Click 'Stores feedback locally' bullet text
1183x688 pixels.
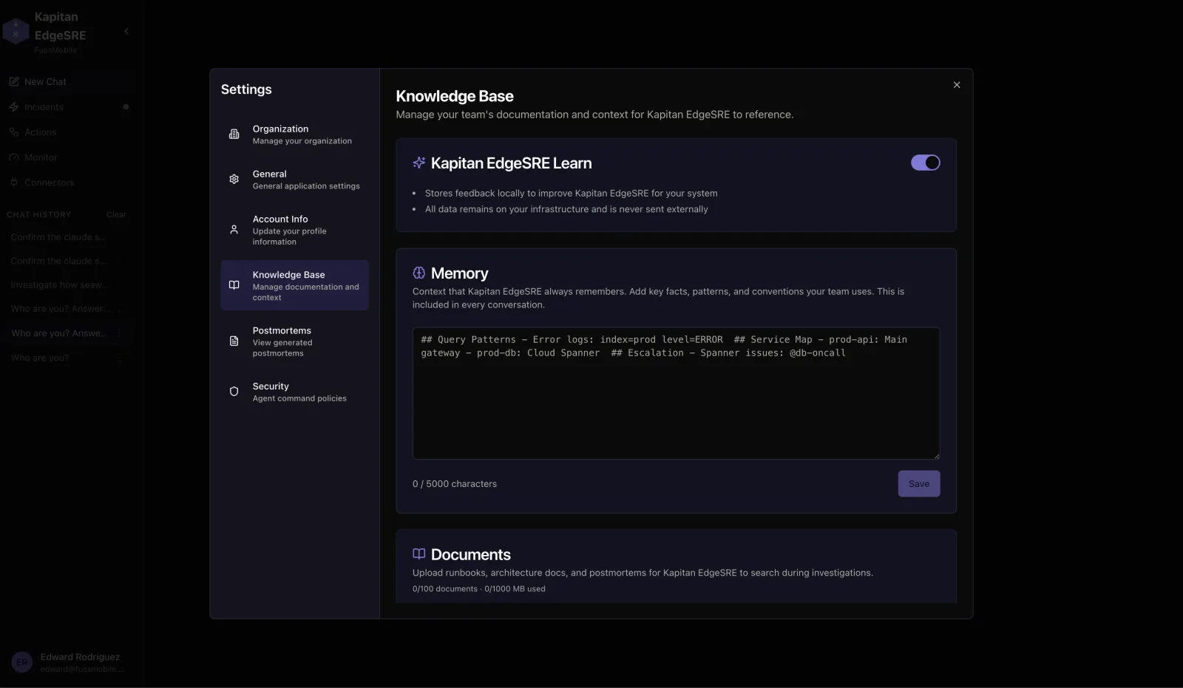[x=571, y=194]
